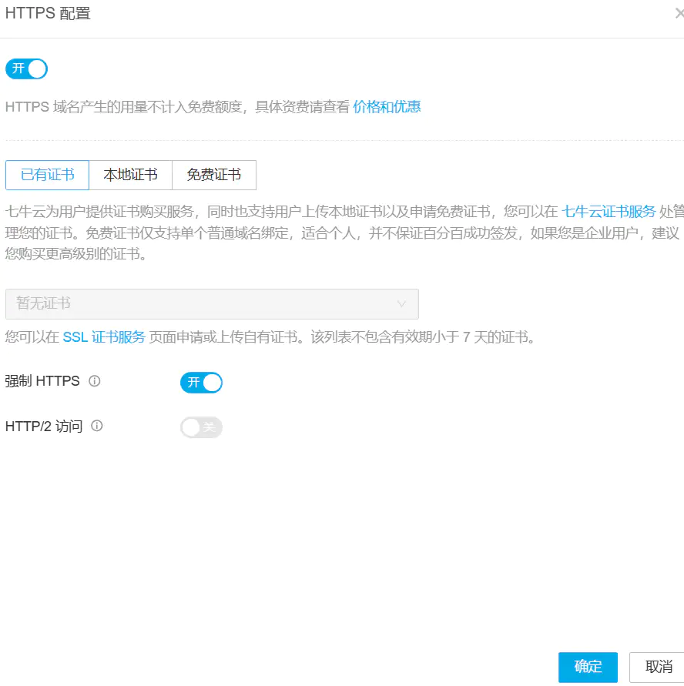Click the certificate service description paragraph
This screenshot has height=686, width=684.
coord(308,233)
